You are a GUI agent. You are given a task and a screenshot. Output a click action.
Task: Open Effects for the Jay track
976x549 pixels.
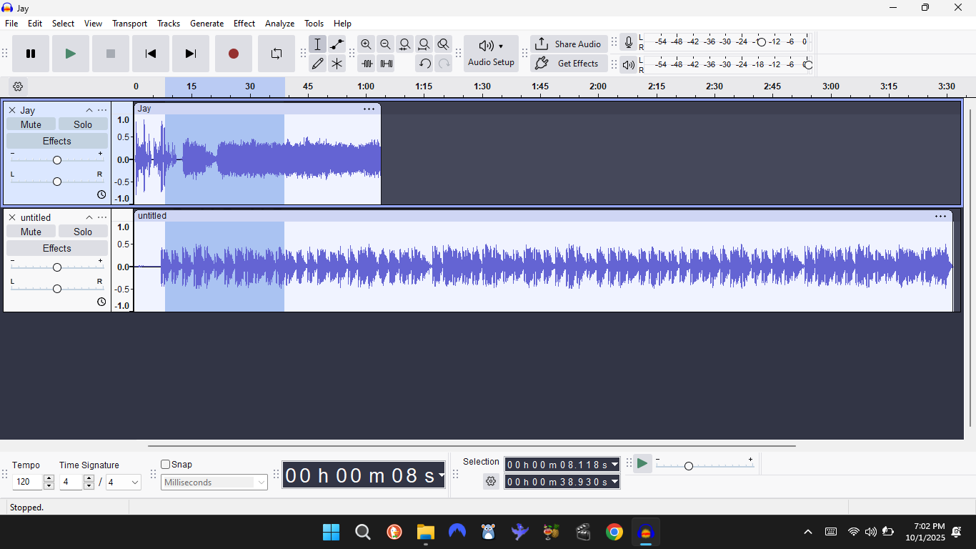pyautogui.click(x=56, y=141)
